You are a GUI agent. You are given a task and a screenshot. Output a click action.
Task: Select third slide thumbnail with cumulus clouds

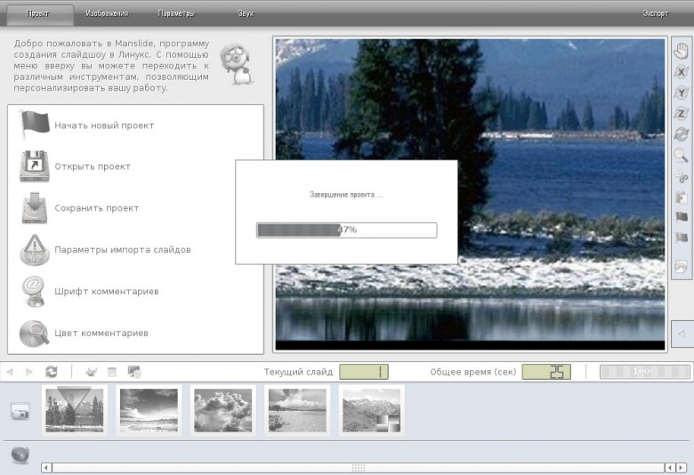coord(223,410)
